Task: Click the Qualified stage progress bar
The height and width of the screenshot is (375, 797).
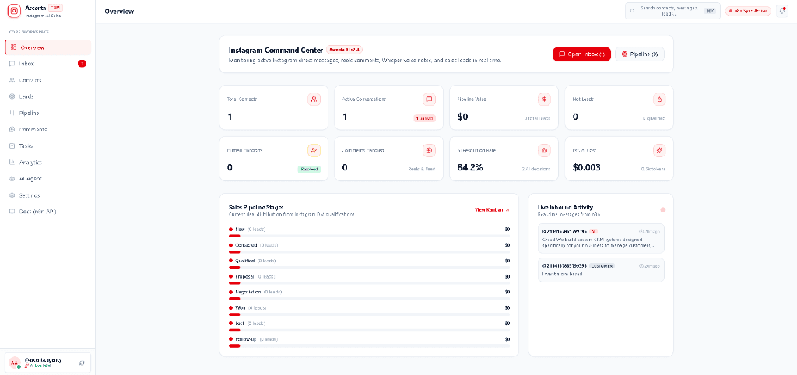Action: coord(370,267)
